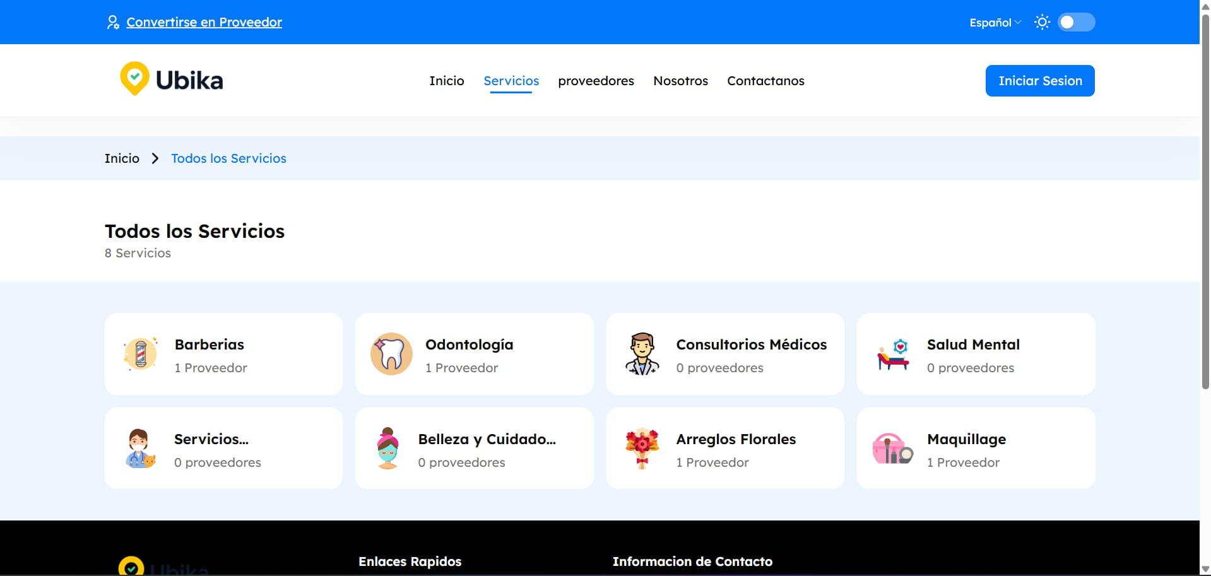The height and width of the screenshot is (576, 1211).
Task: Open the proveedores menu item
Action: (596, 81)
